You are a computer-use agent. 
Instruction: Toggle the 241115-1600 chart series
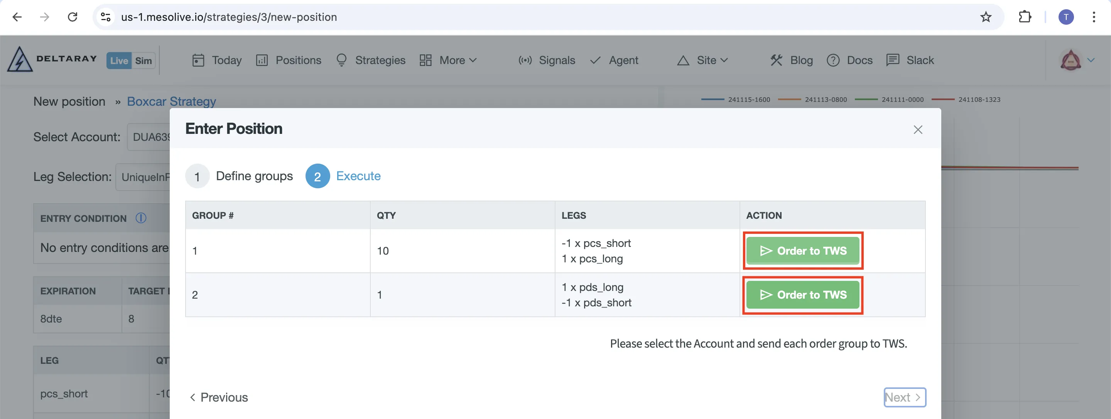click(748, 99)
